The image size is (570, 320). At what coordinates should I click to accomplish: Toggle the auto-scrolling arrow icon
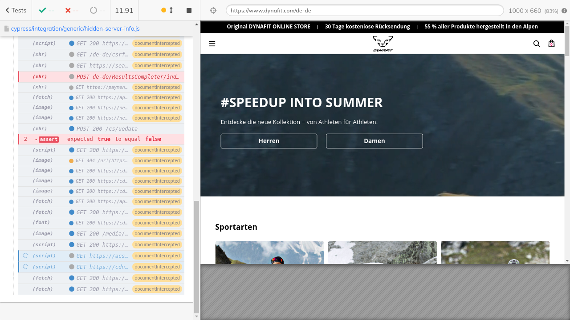tap(171, 10)
